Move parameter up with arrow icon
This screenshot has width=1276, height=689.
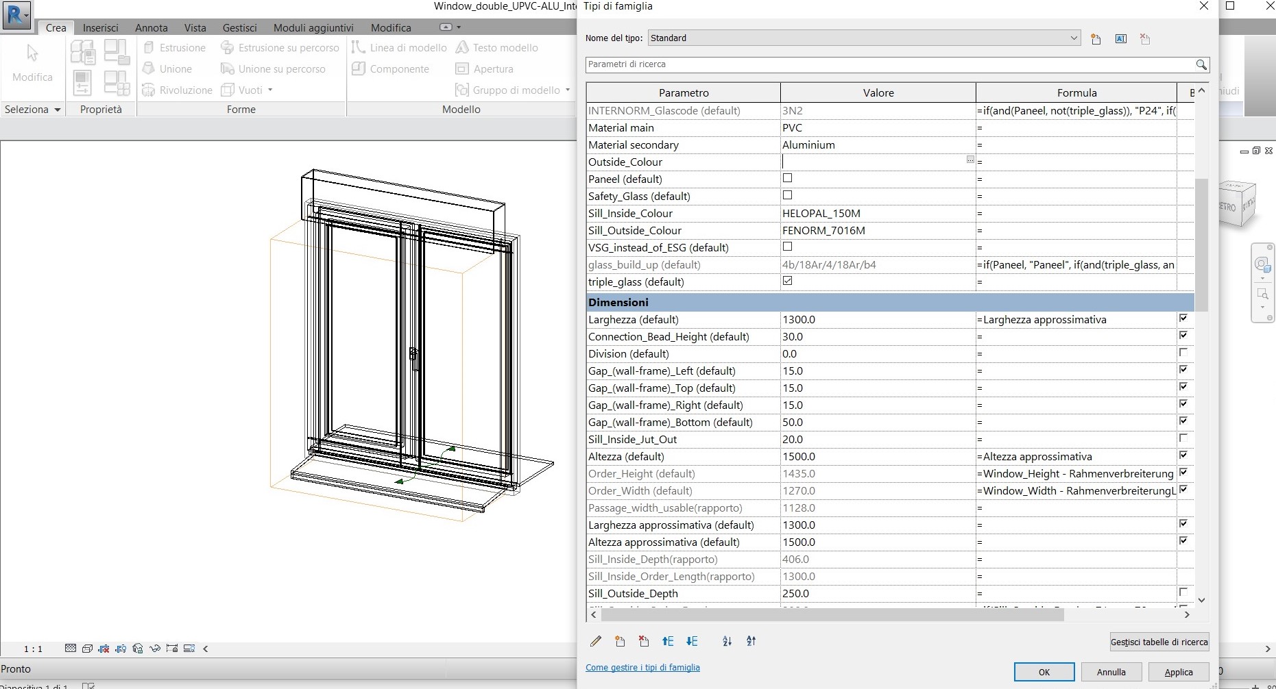click(668, 642)
